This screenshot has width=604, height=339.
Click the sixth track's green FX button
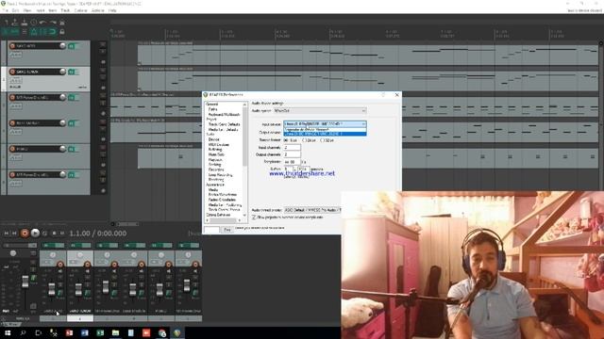click(x=72, y=175)
